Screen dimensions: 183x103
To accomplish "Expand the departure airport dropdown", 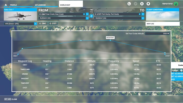I will coord(87,14).
